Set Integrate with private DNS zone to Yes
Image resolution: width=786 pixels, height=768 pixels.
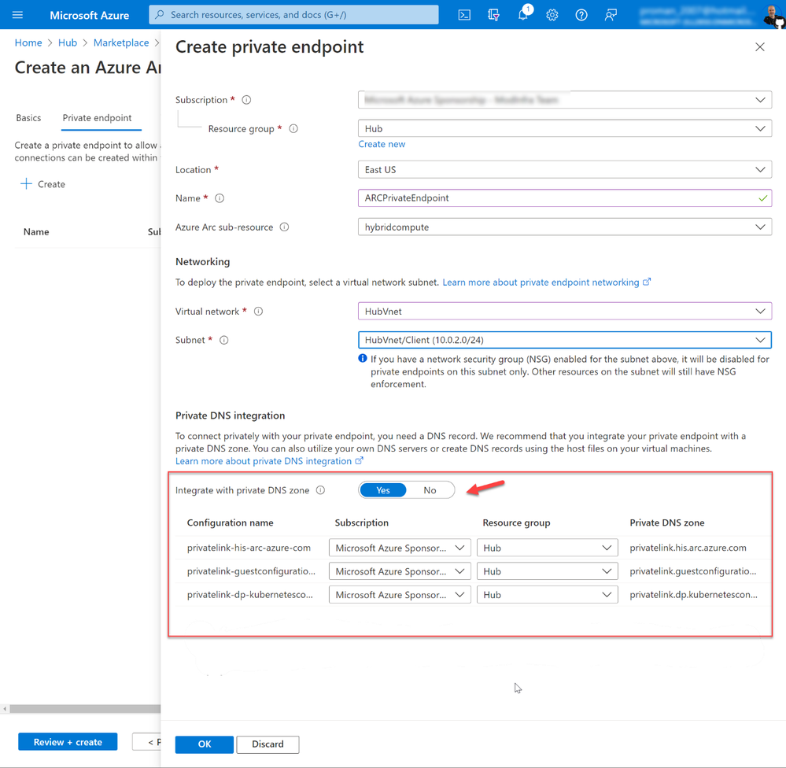tap(383, 490)
